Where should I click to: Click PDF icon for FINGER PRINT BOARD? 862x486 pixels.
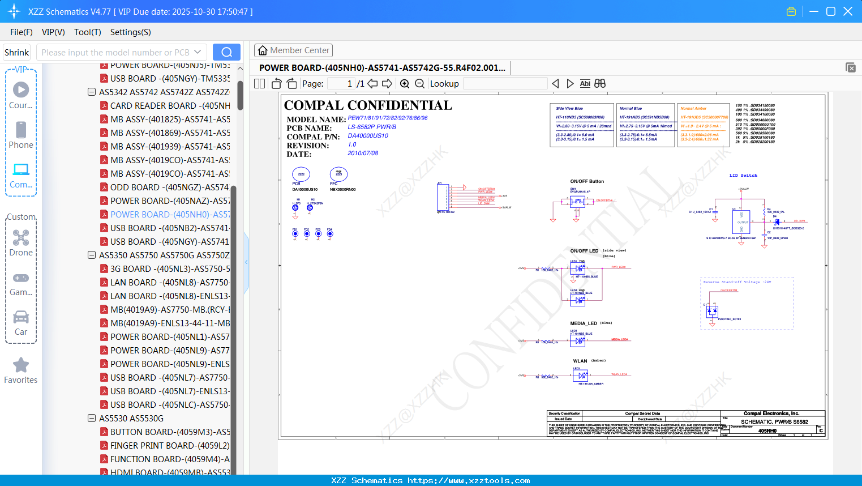[104, 445]
